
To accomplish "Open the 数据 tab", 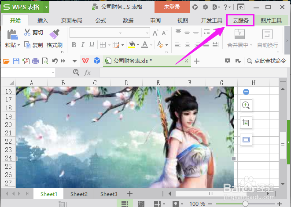I will pyautogui.click(x=128, y=20).
